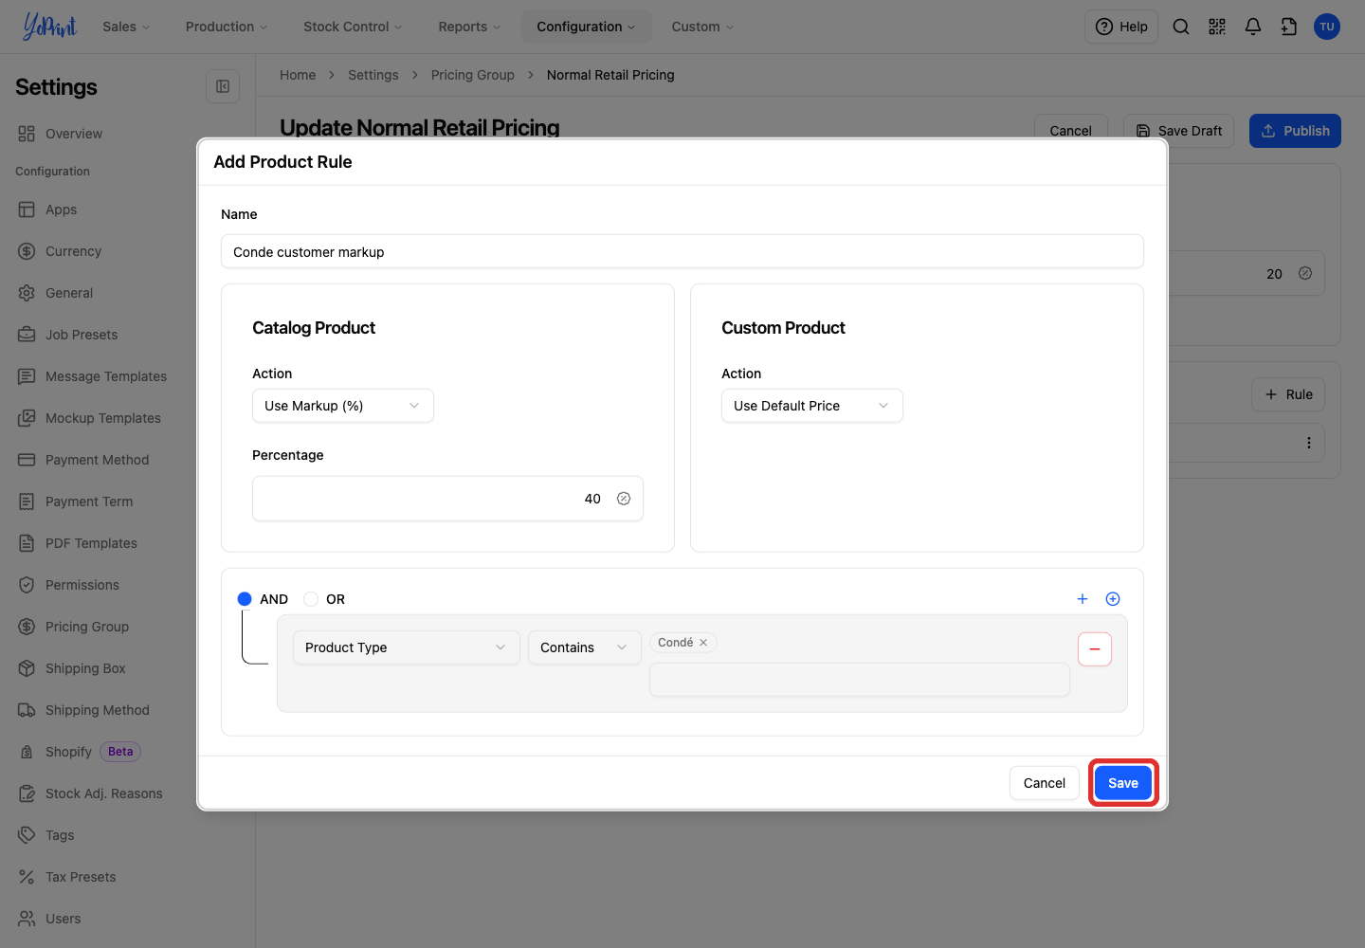Expand the Reports menu
Image resolution: width=1365 pixels, height=948 pixels.
click(x=469, y=27)
